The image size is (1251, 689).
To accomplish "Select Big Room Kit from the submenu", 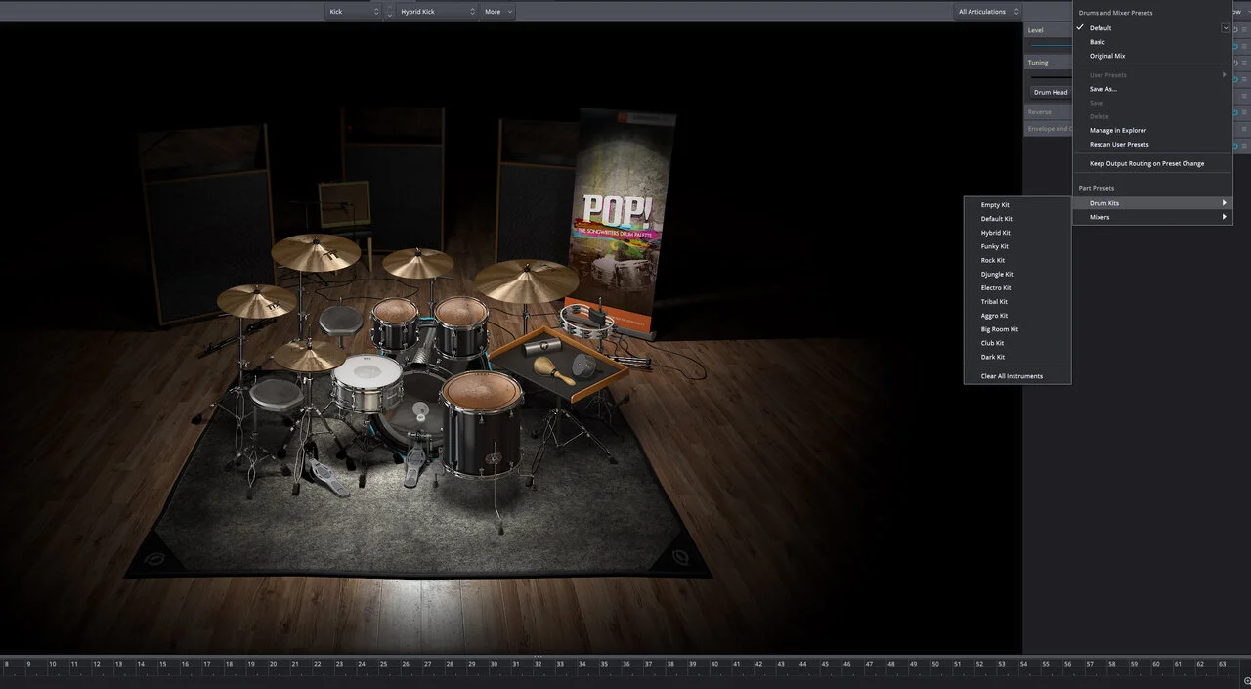I will 1000,329.
